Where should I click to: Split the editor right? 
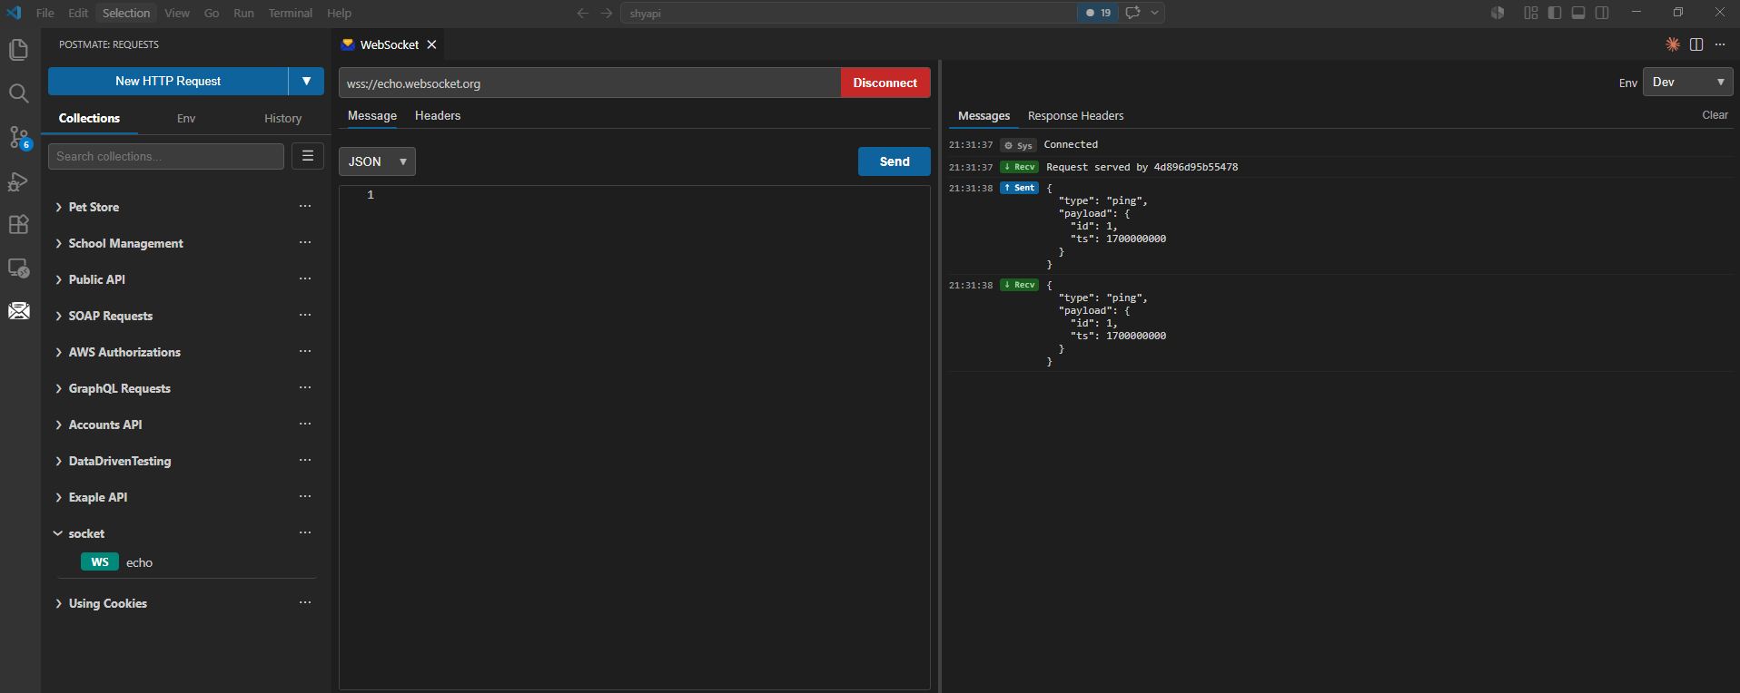point(1696,44)
